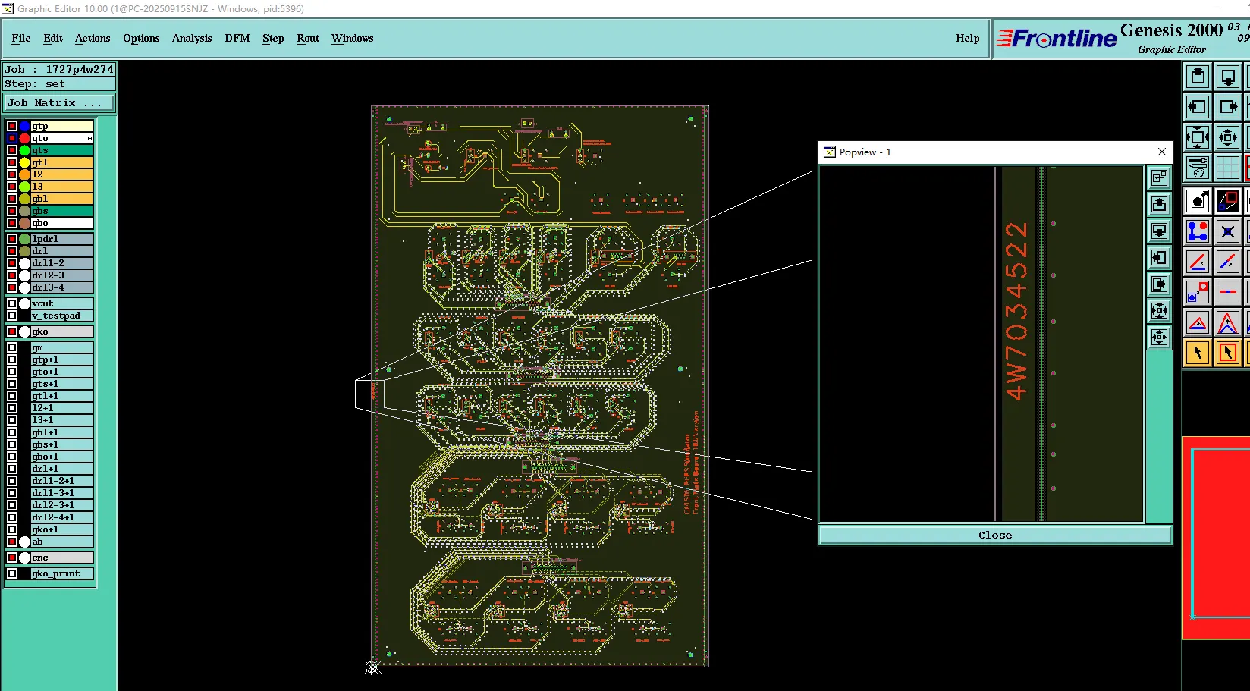Click the blue connected dots snap icon

pos(1198,231)
